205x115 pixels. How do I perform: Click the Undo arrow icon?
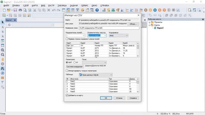[53, 10]
